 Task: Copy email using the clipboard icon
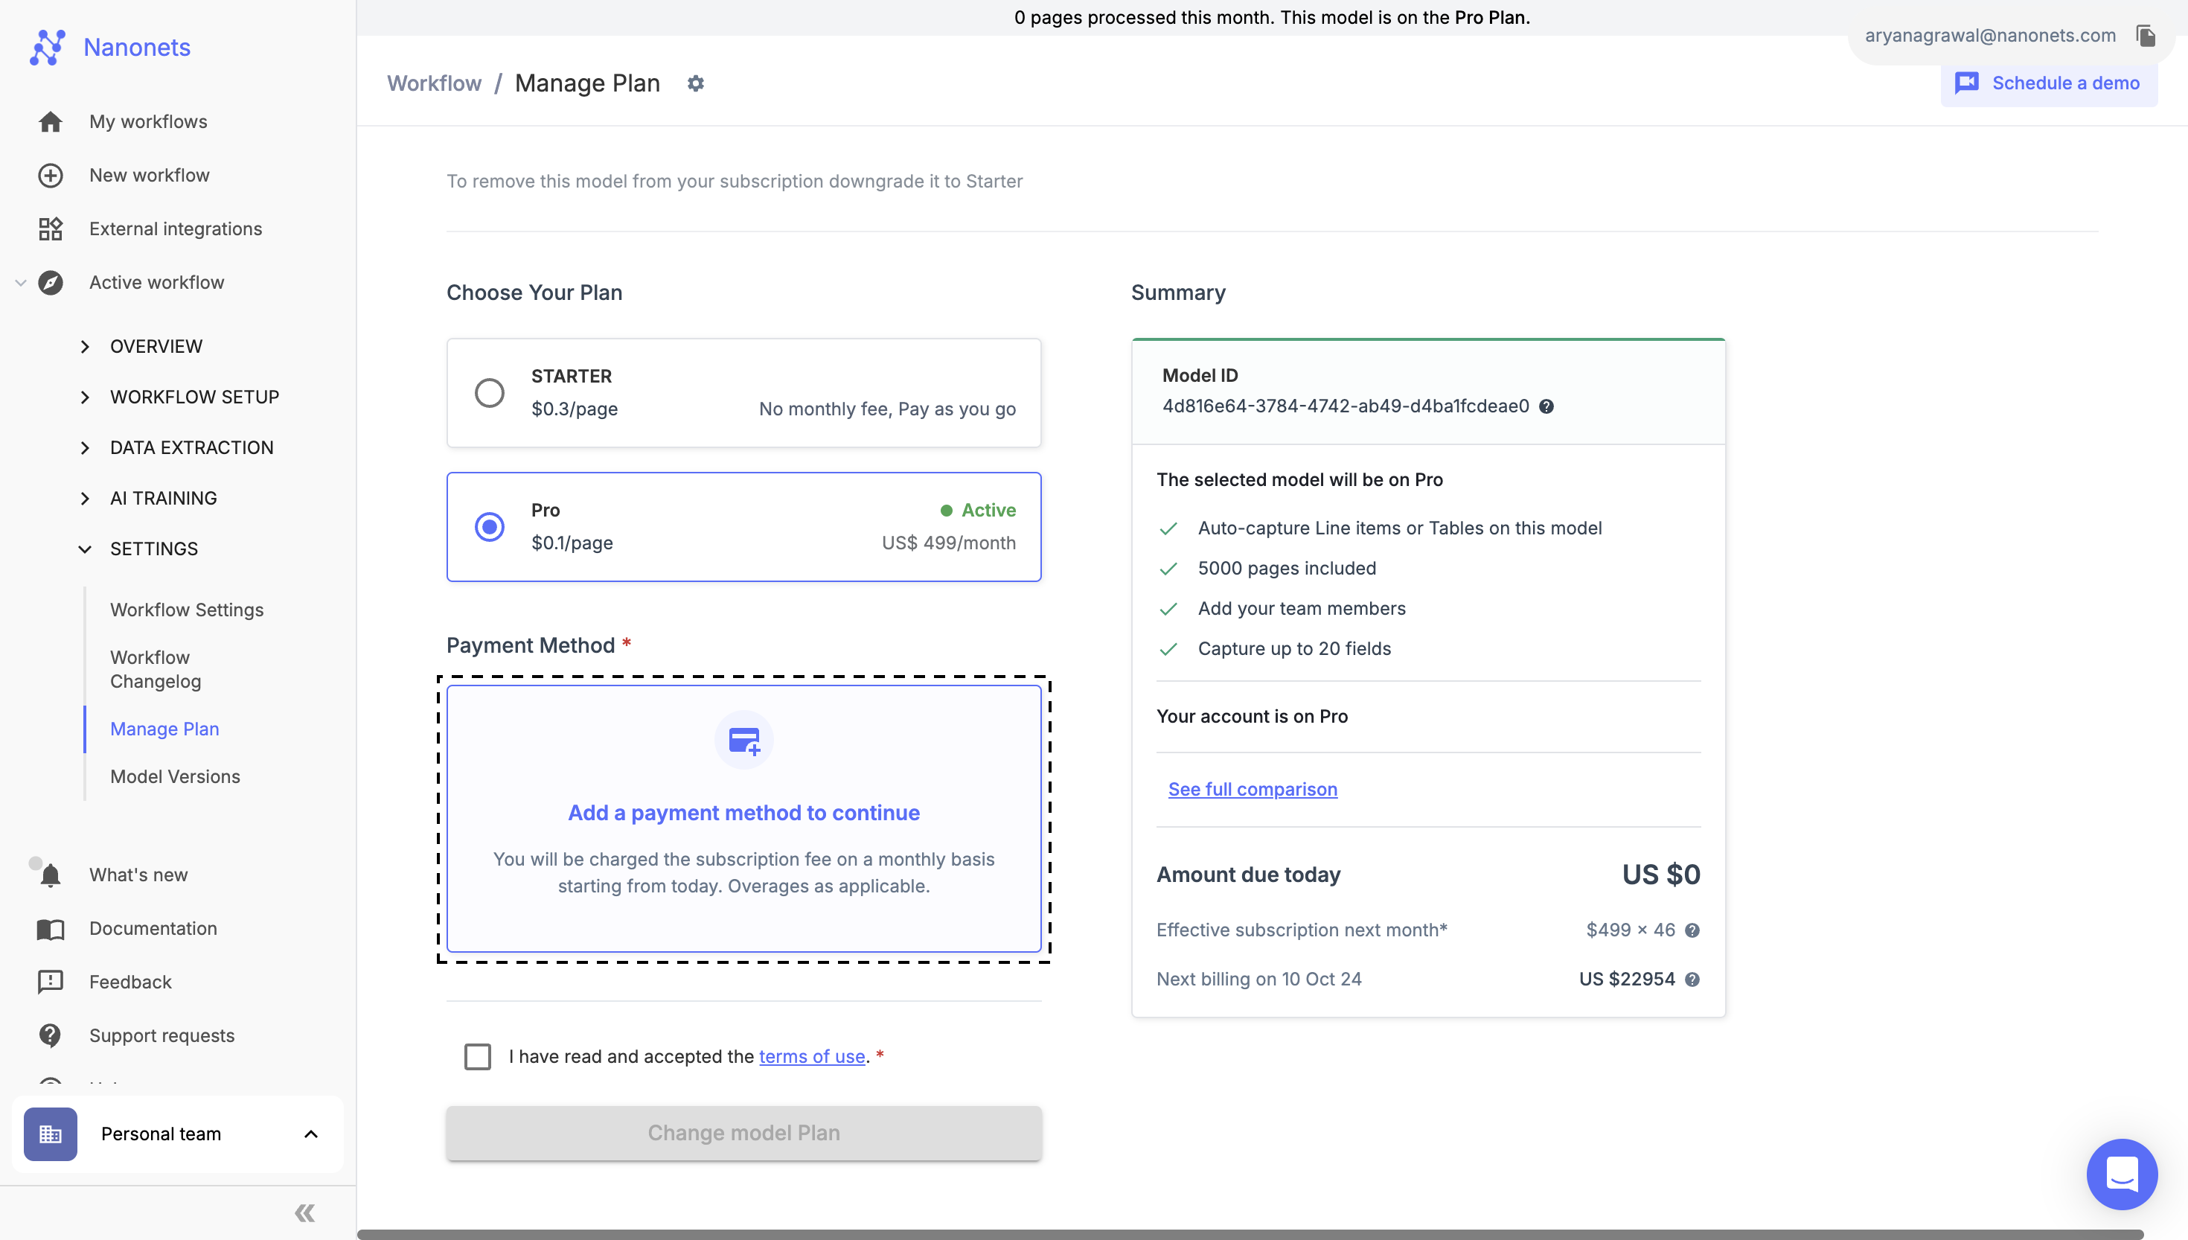click(2146, 36)
